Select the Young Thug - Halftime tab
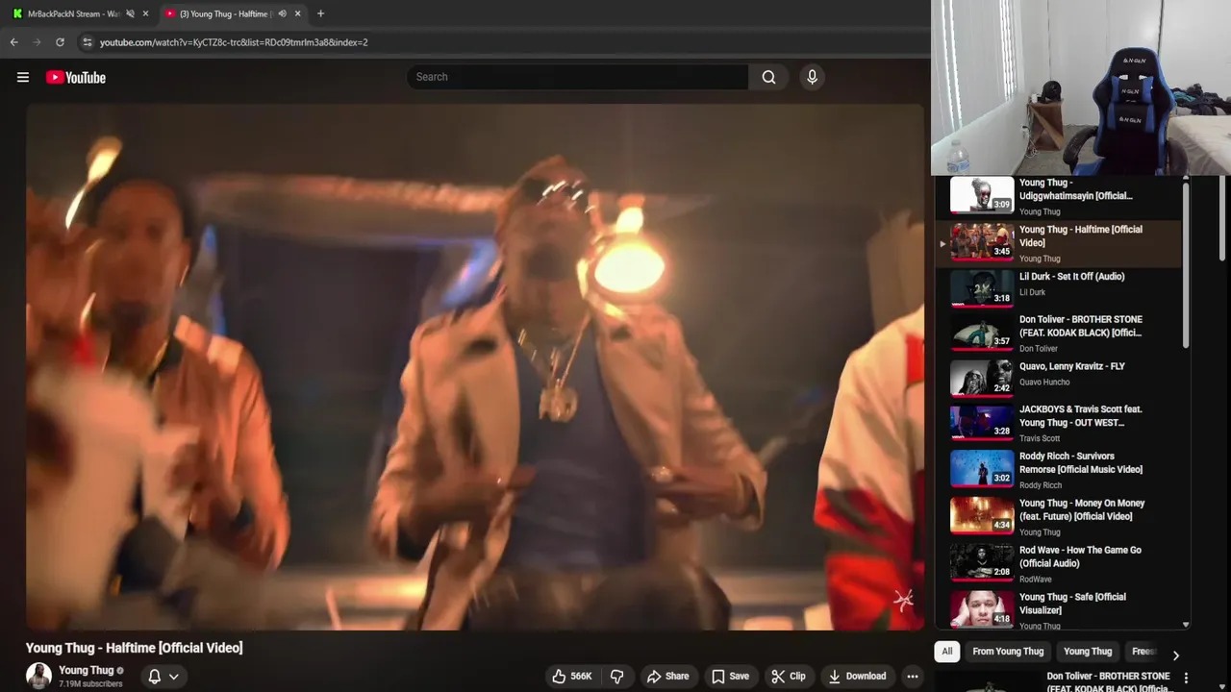 (x=224, y=13)
